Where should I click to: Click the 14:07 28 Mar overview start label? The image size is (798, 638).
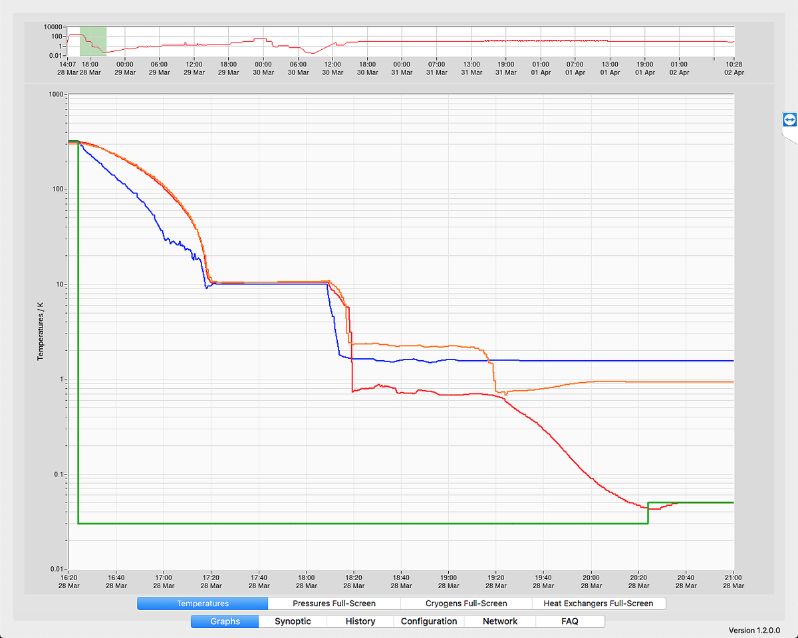click(x=67, y=68)
